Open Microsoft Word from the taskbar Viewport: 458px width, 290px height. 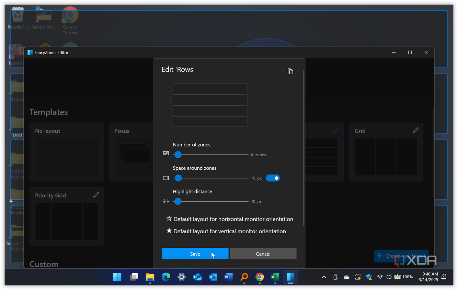[x=228, y=277]
